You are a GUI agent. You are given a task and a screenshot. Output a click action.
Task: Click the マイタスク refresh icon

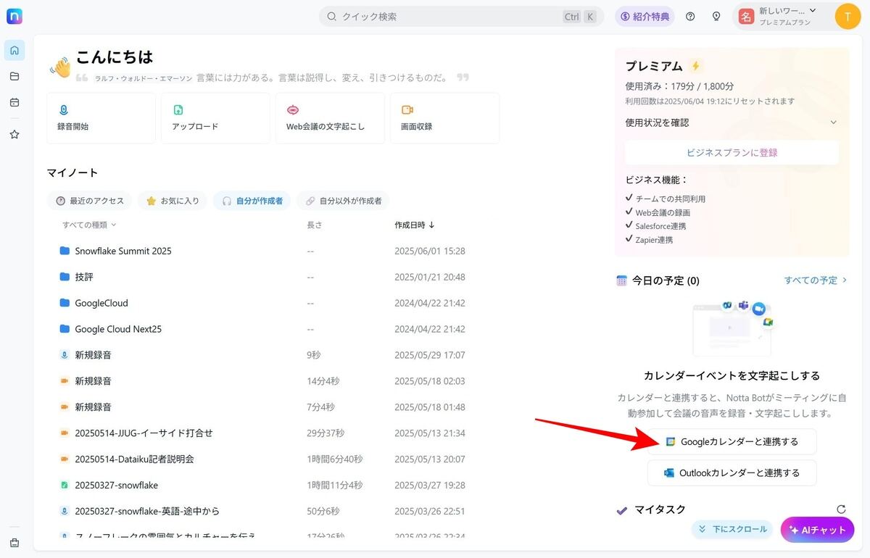pyautogui.click(x=841, y=509)
